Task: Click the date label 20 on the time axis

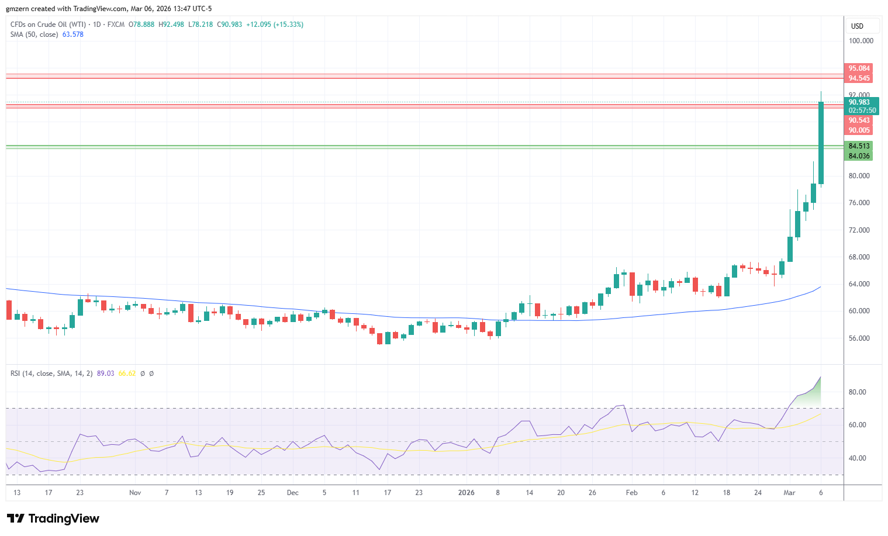Action: coord(561,493)
